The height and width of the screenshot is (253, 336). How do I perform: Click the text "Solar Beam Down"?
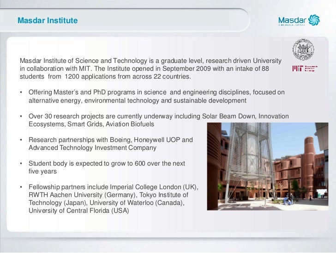tap(228, 116)
